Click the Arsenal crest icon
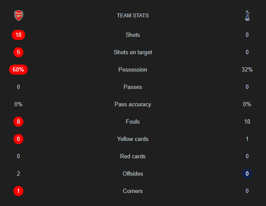 (x=19, y=16)
